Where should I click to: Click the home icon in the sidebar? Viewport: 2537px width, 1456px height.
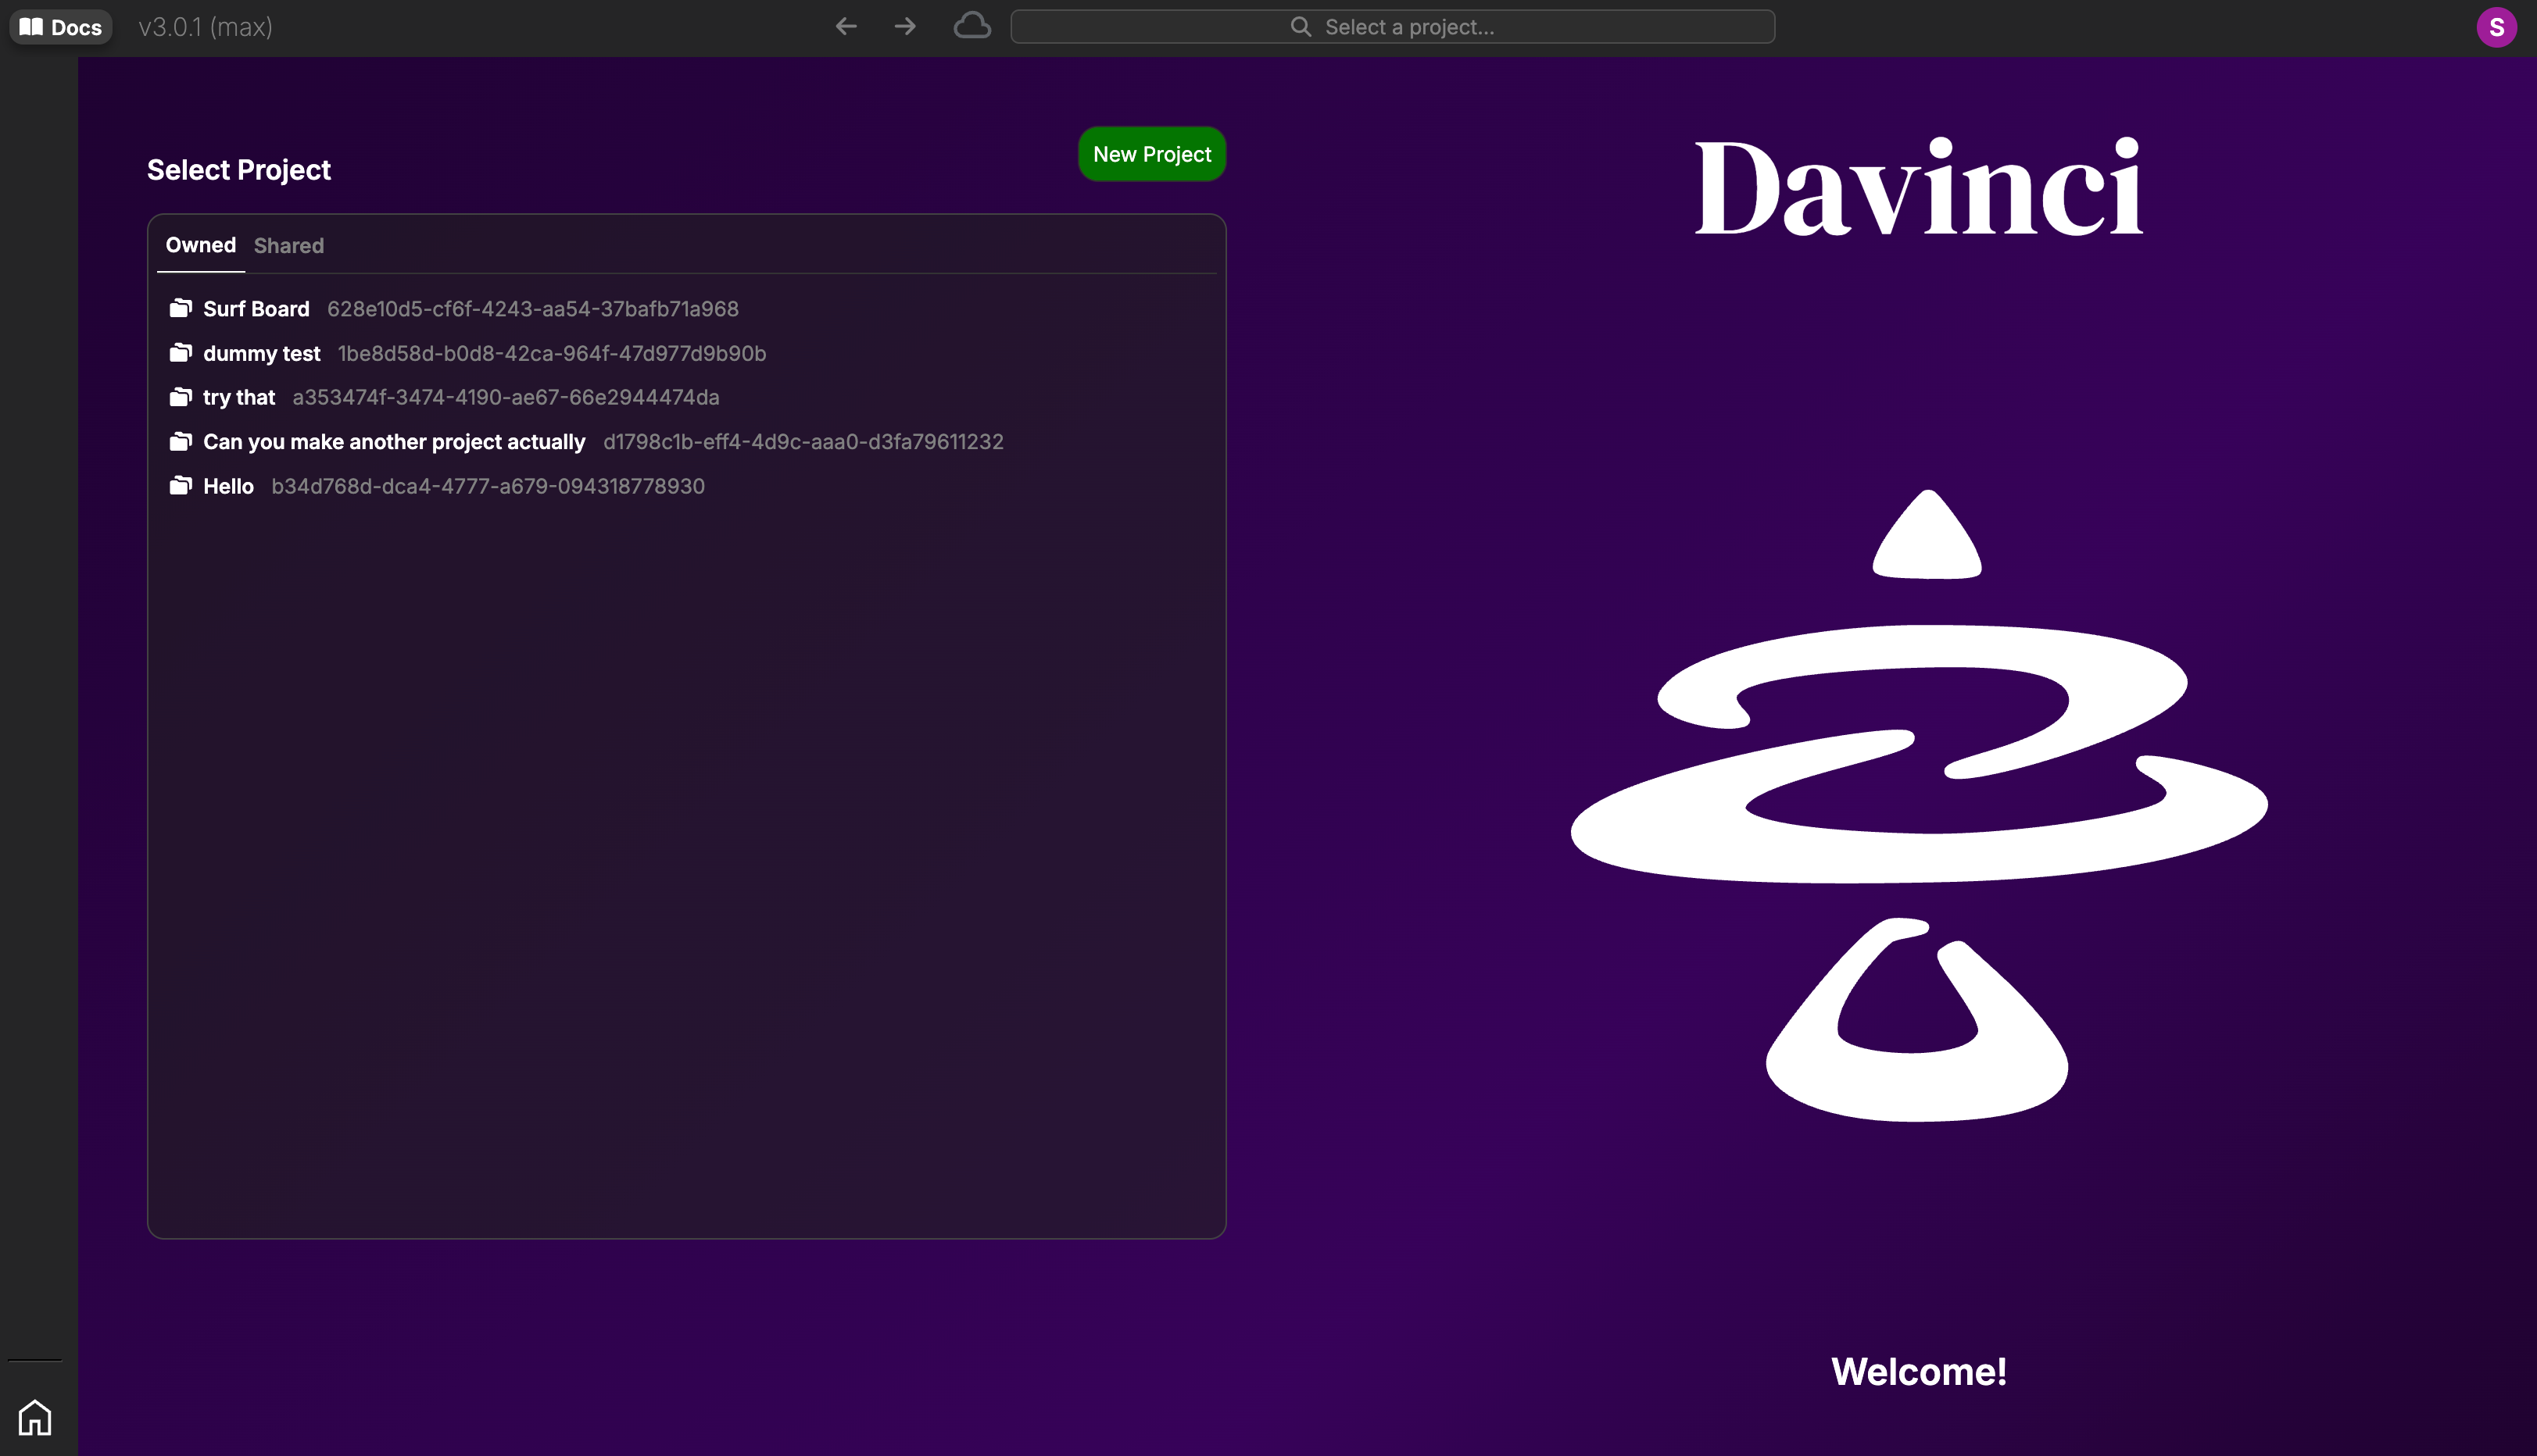(x=35, y=1417)
